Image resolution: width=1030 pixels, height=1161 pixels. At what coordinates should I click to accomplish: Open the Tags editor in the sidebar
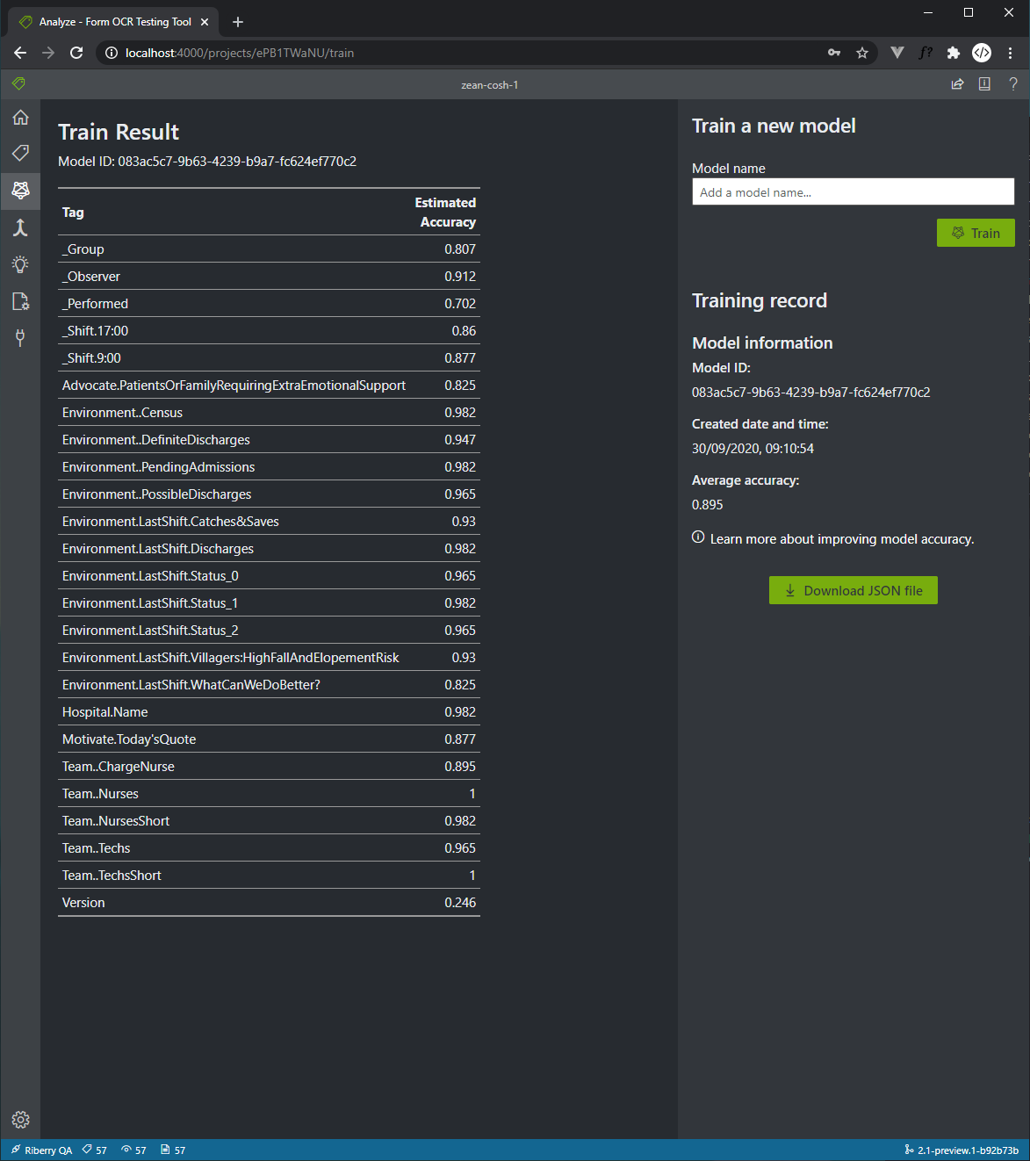20,153
